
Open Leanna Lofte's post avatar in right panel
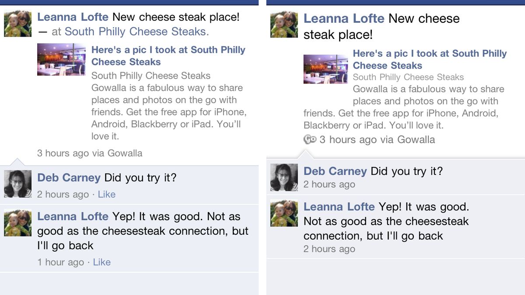tap(284, 24)
